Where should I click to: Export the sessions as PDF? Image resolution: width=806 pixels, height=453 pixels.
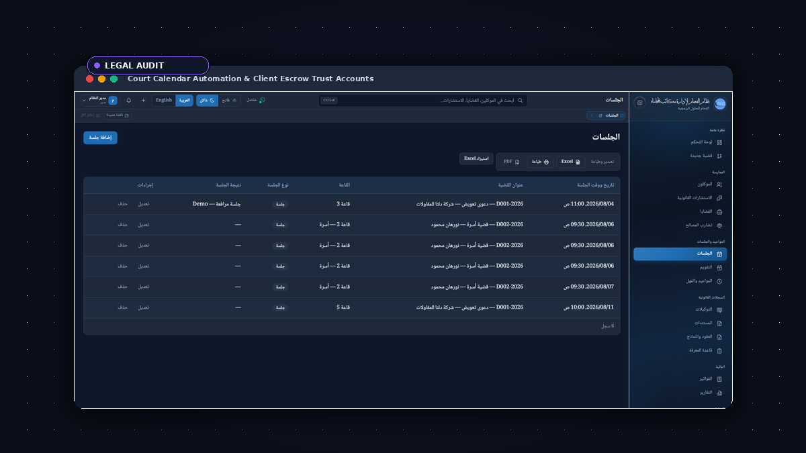[x=512, y=162]
